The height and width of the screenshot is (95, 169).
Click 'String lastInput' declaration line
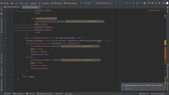coord(70,41)
